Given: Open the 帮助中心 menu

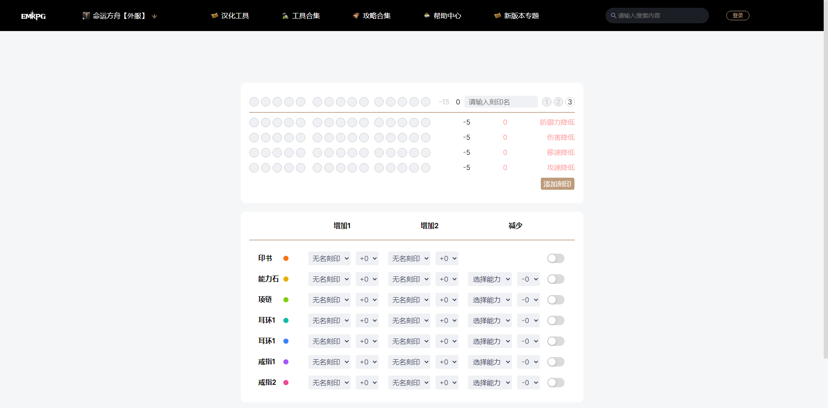Looking at the screenshot, I should 447,16.
